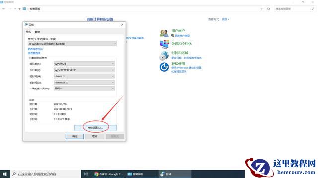Maximize the Control Panel window
This screenshot has width=318, height=178.
(303, 2)
